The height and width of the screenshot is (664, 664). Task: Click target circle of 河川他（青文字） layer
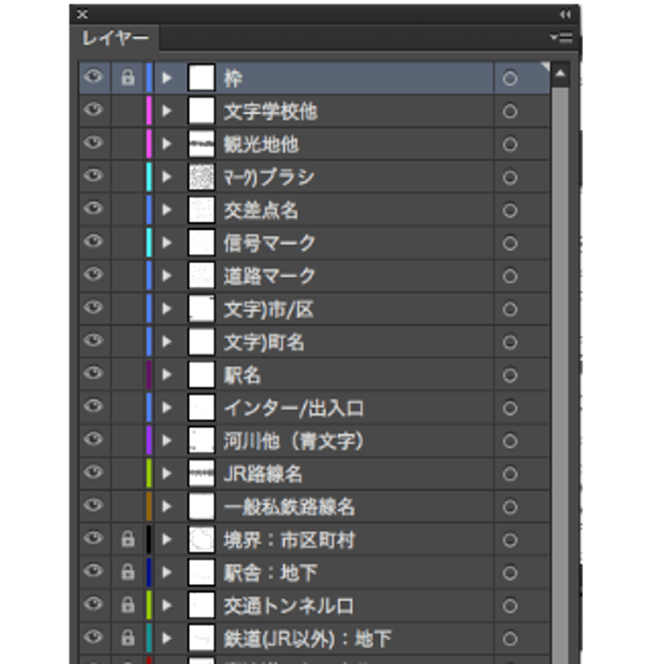click(x=510, y=441)
